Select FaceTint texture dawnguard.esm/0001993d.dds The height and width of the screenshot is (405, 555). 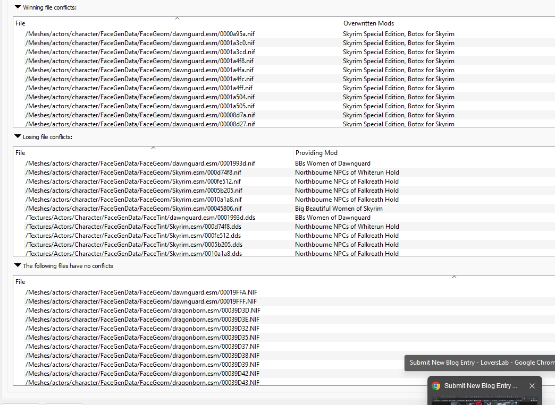(x=140, y=217)
